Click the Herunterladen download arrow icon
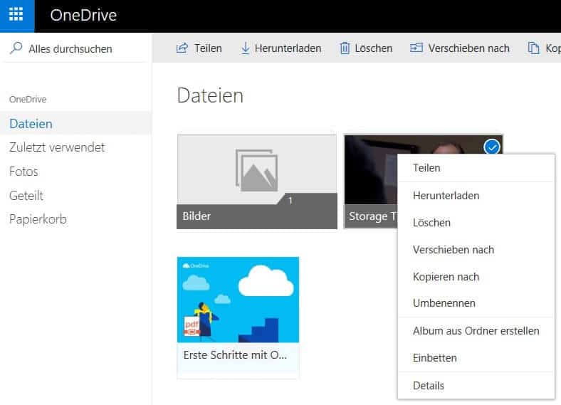Image resolution: width=561 pixels, height=405 pixels. 245,48
